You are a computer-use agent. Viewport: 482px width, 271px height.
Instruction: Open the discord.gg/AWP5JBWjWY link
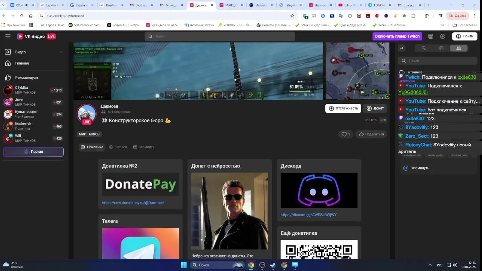(308, 215)
